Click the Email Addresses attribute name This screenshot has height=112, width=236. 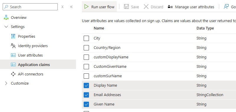point(107,95)
